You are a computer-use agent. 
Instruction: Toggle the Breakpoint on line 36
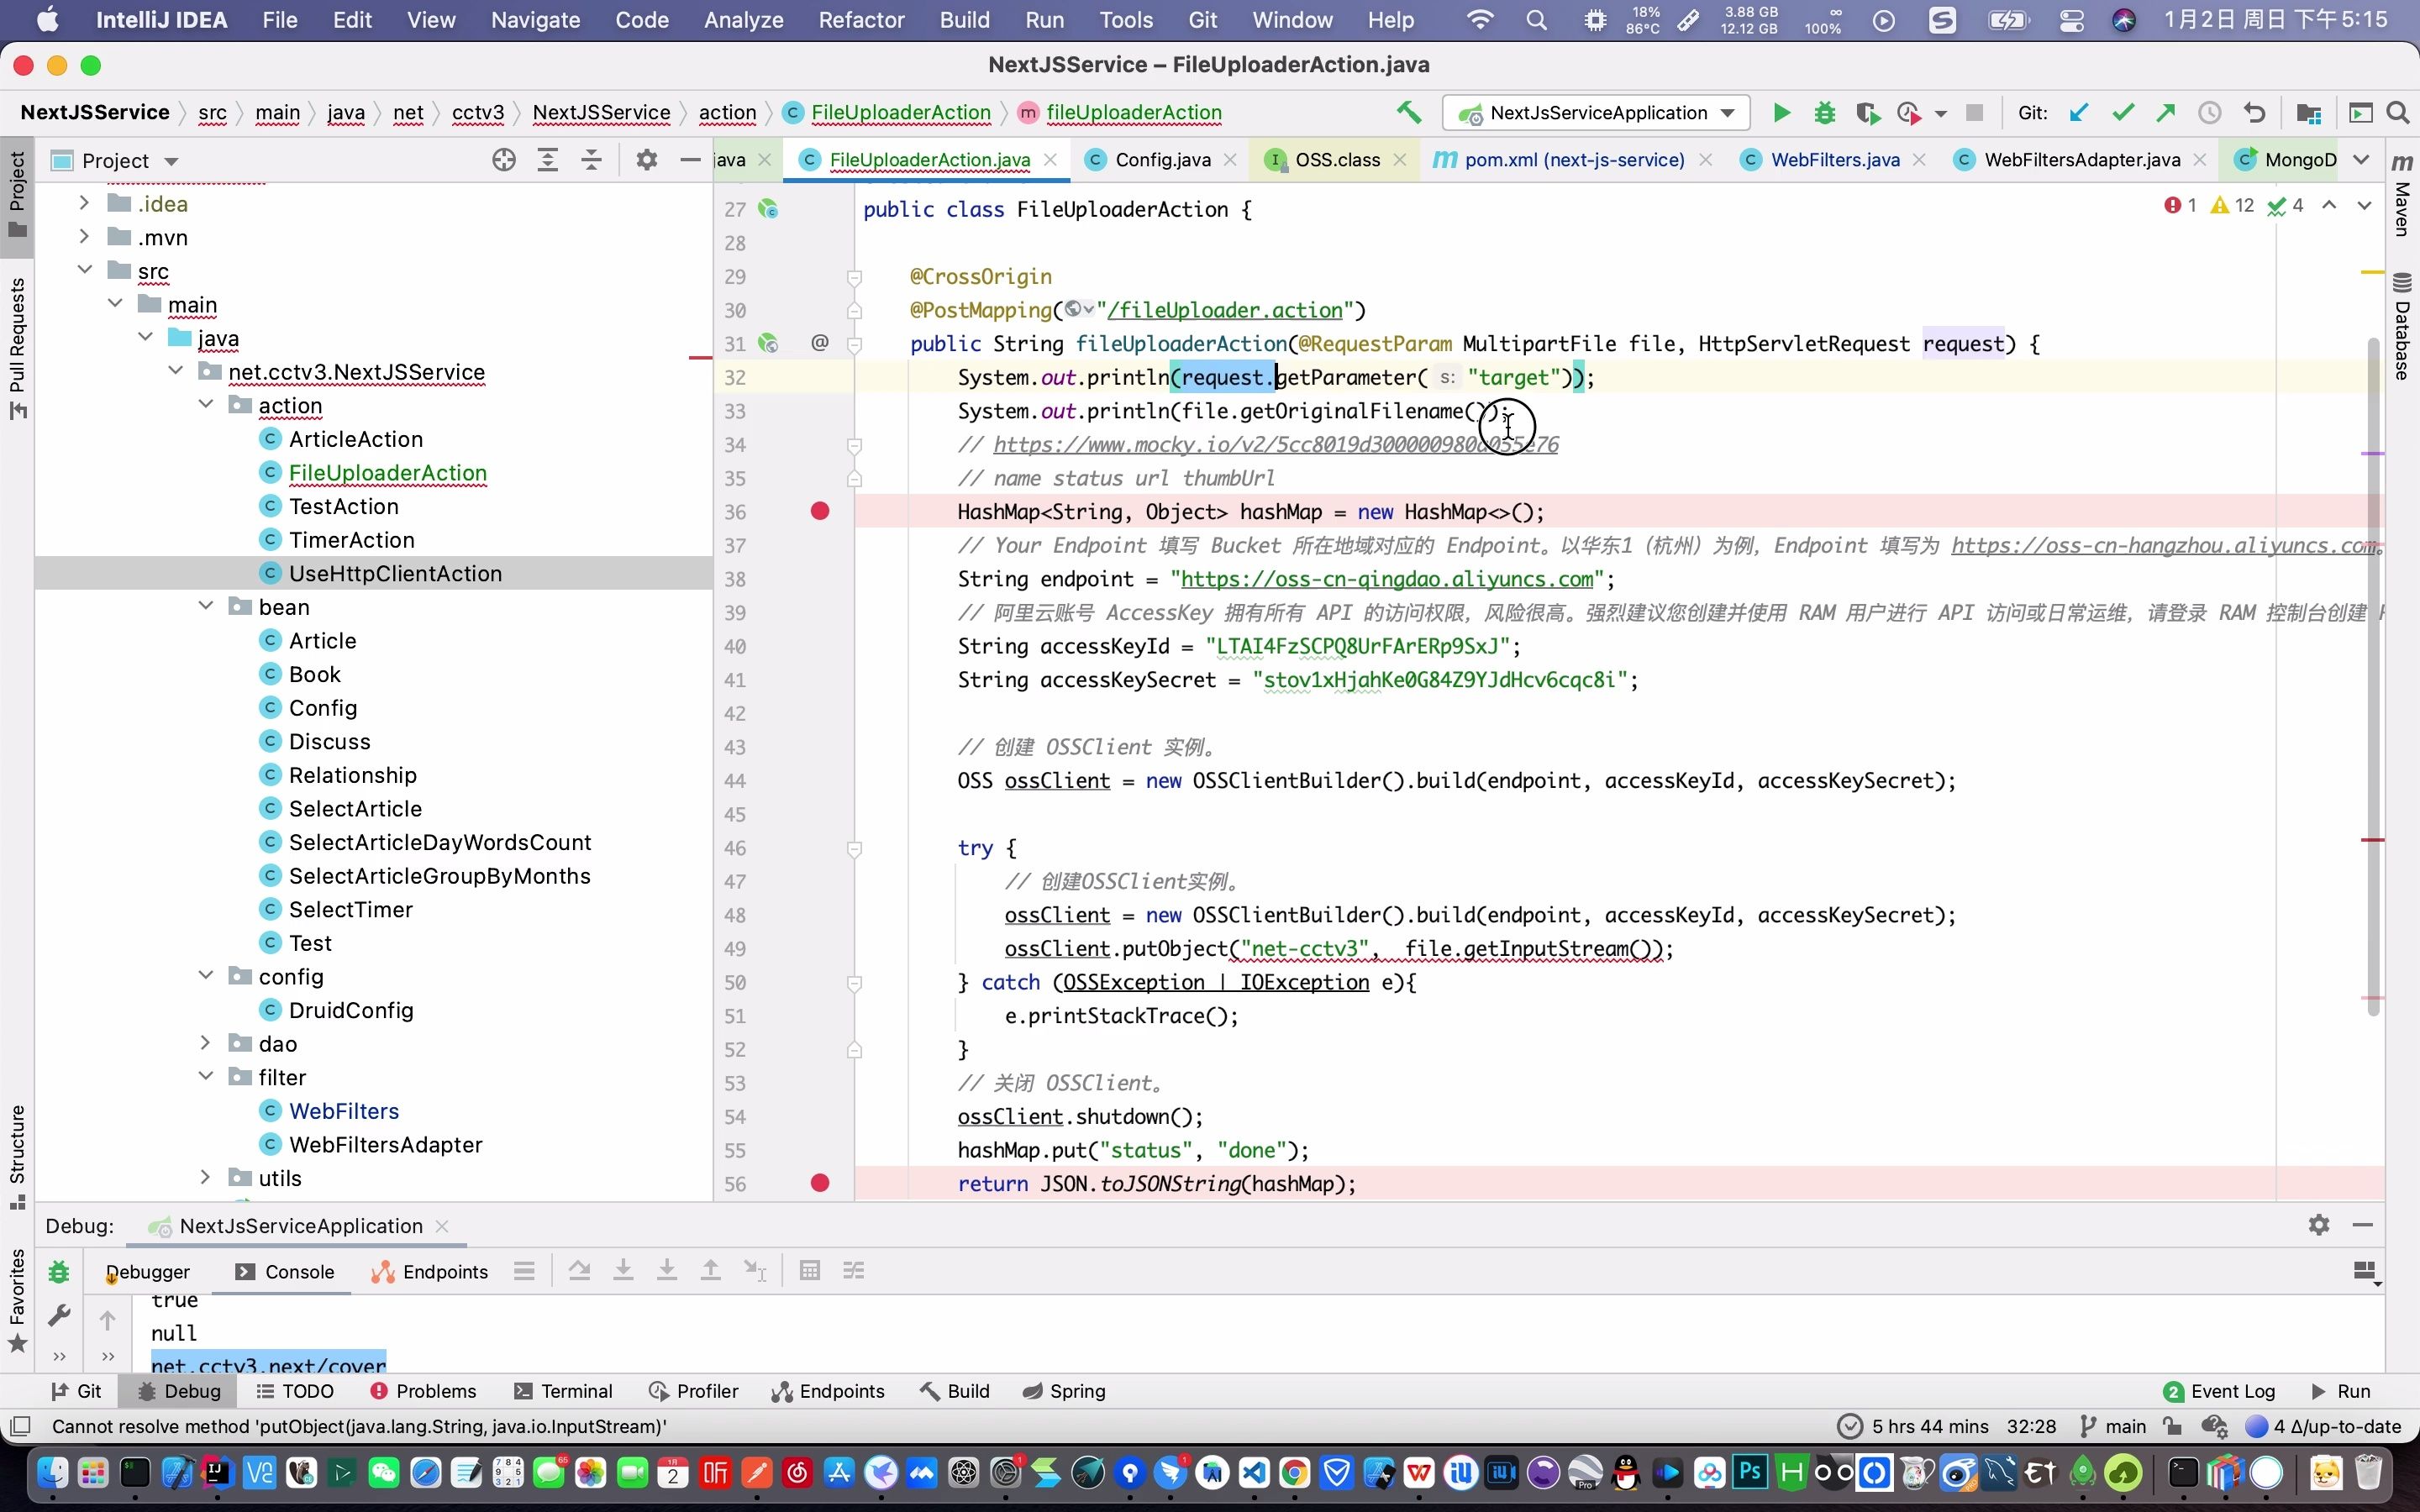(819, 512)
